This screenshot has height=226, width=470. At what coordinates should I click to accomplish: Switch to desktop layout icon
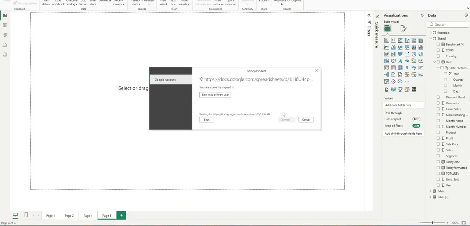tap(15, 215)
